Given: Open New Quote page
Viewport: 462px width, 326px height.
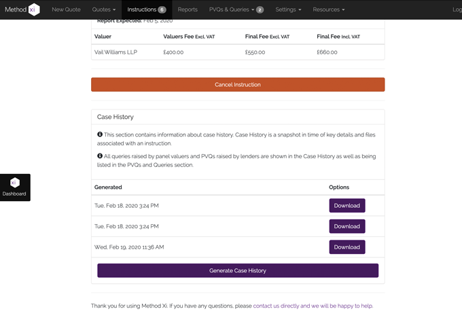Looking at the screenshot, I should (66, 10).
